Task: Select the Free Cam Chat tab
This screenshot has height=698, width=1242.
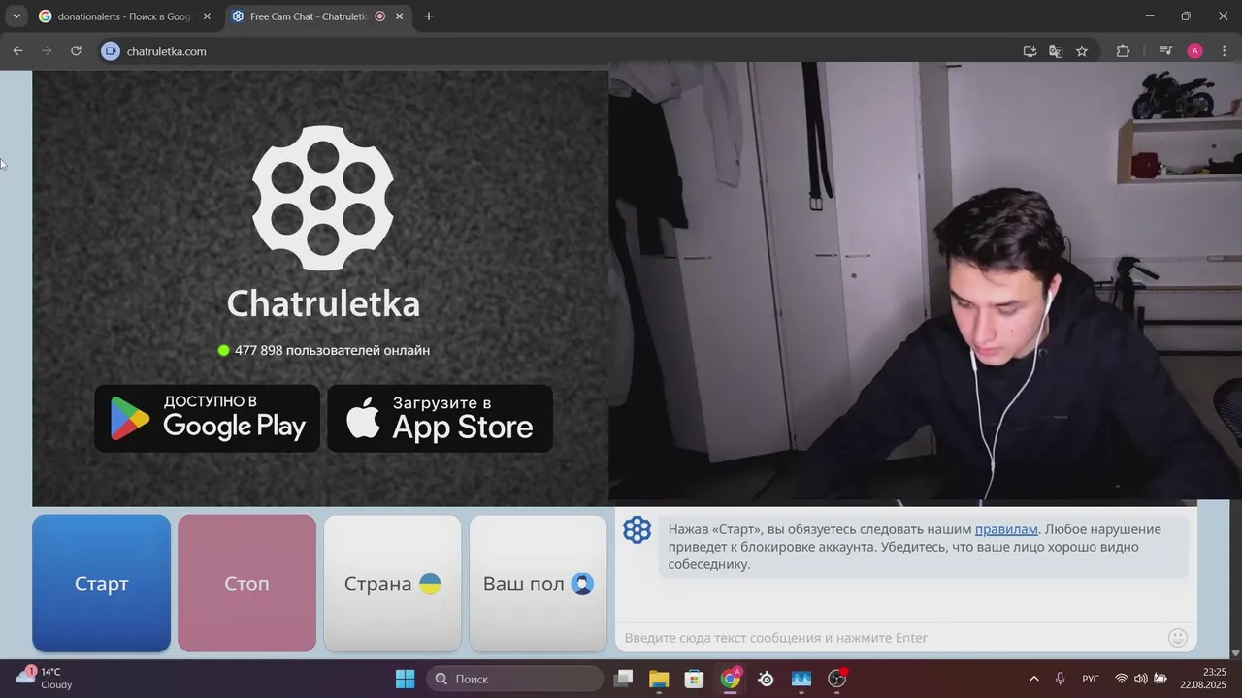Action: [309, 16]
